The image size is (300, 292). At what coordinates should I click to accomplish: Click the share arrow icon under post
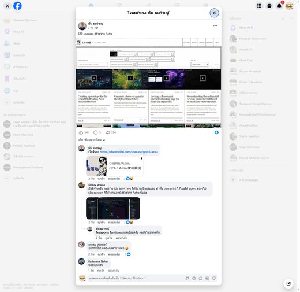coord(108,132)
